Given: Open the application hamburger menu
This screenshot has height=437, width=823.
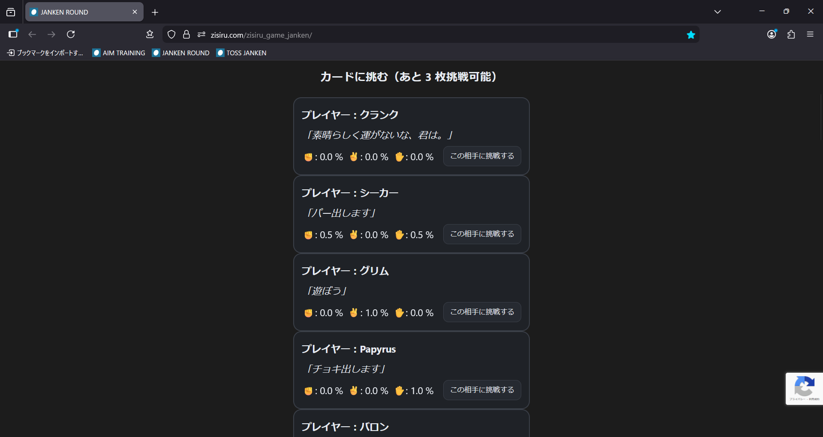Looking at the screenshot, I should (x=810, y=34).
